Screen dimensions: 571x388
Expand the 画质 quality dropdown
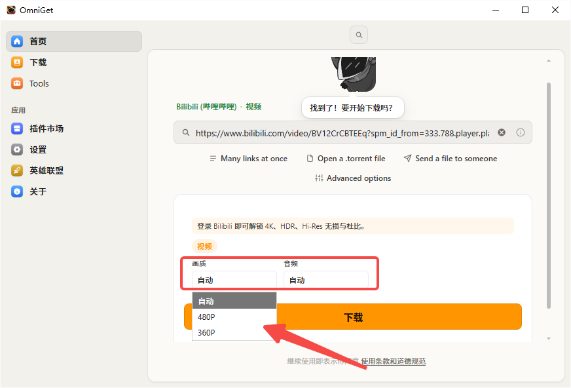(x=234, y=280)
